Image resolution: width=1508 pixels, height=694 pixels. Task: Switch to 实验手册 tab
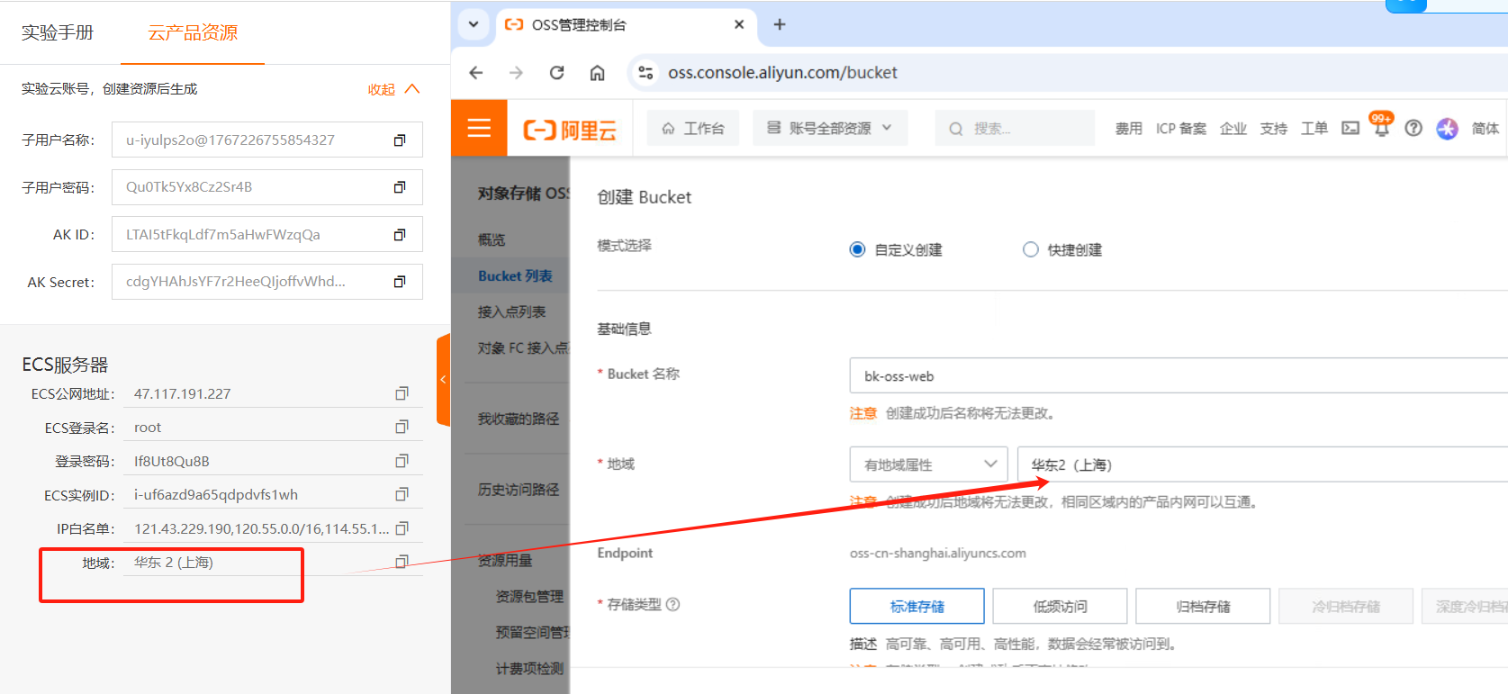coord(58,32)
